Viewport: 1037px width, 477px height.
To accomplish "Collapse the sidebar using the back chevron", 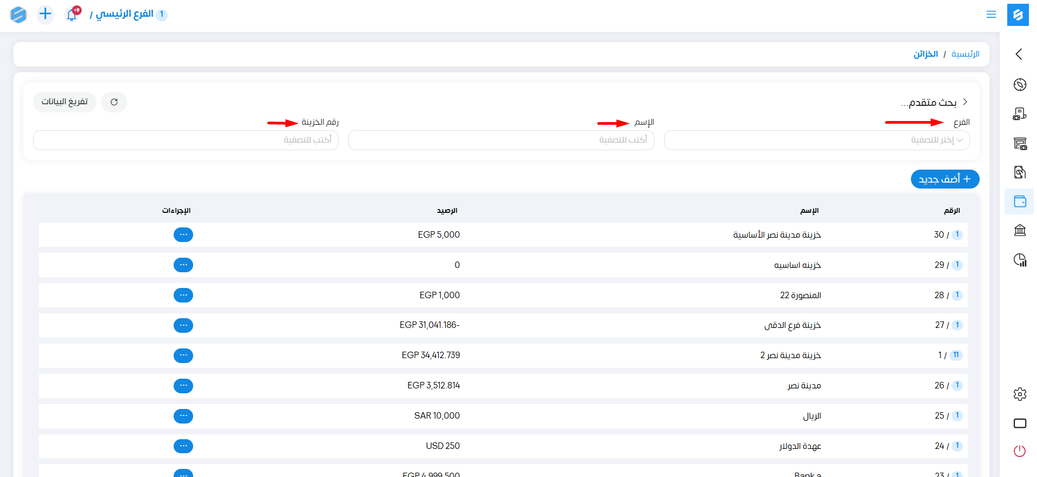I will (1019, 54).
